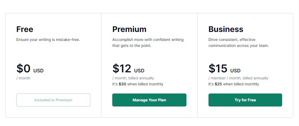The width and height of the screenshot is (299, 126).
Task: Click the USD label beside $15
Action: (x=235, y=71)
